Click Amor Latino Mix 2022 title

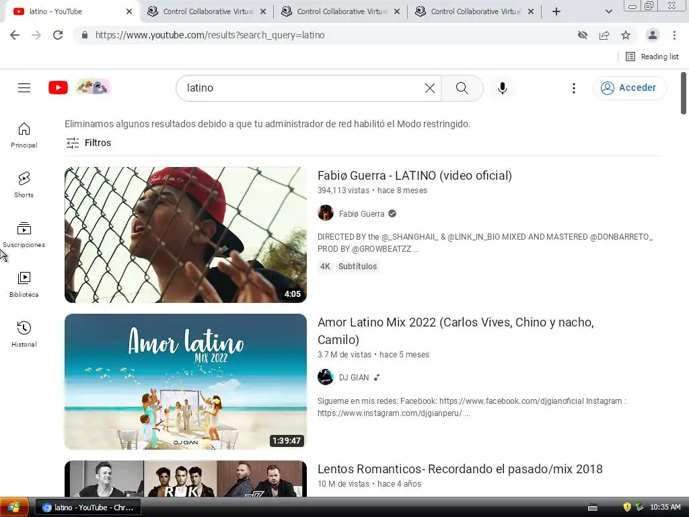(x=456, y=331)
